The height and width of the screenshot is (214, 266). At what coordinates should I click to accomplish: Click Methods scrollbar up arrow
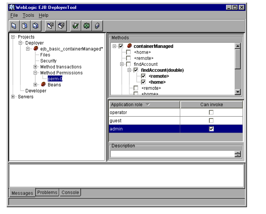point(238,46)
